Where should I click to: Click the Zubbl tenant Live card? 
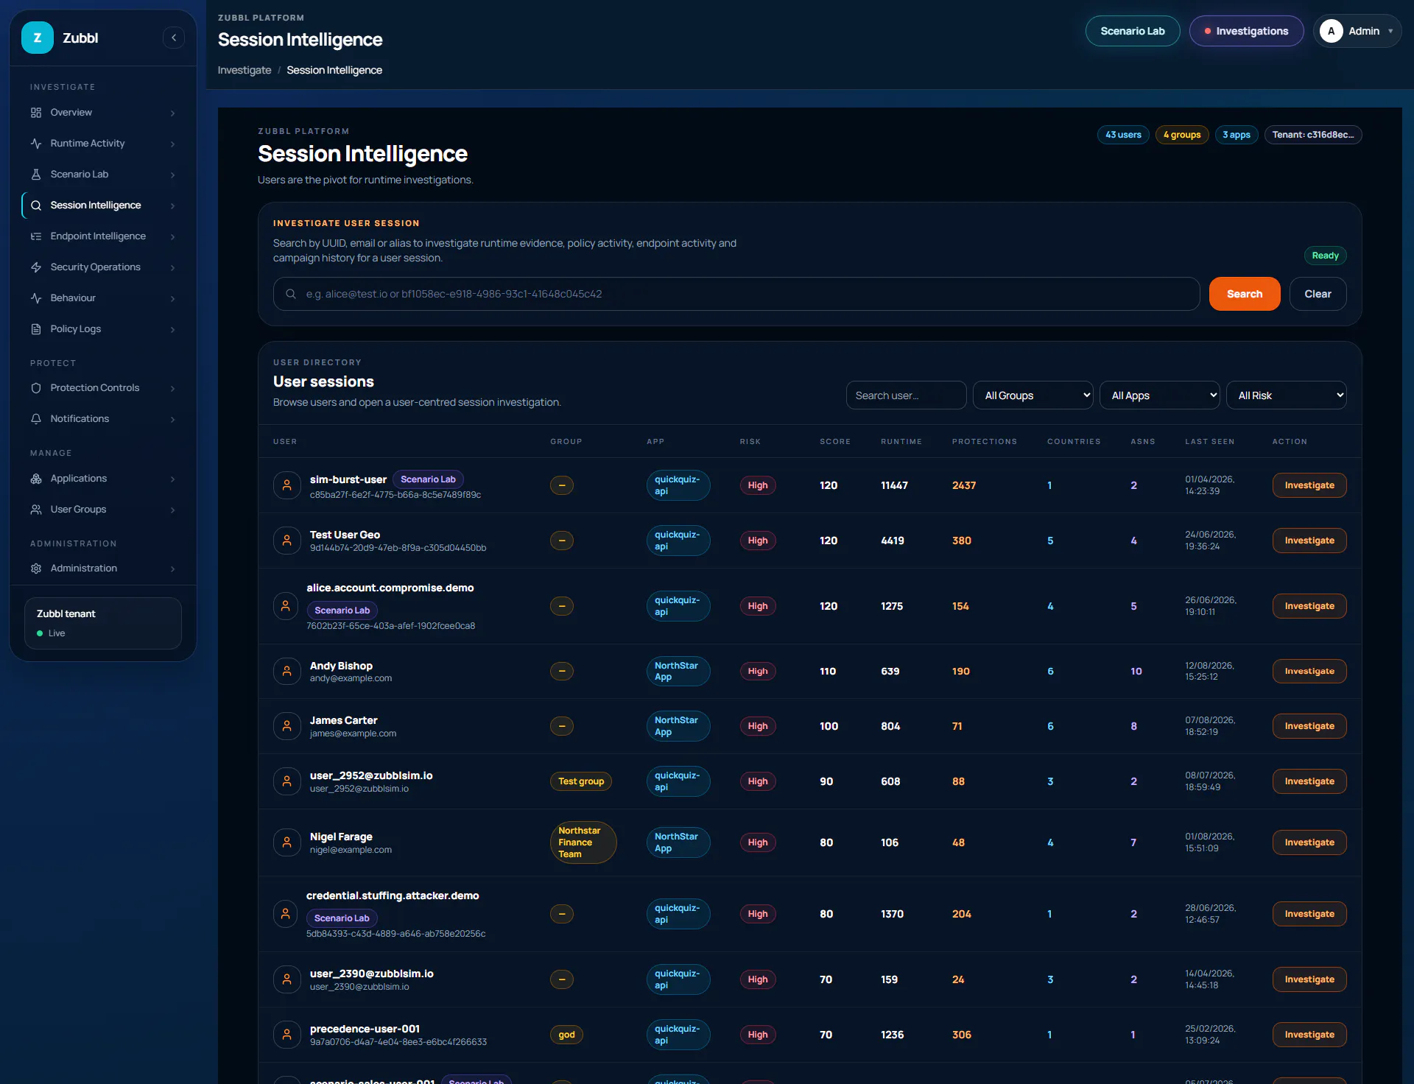pos(103,623)
